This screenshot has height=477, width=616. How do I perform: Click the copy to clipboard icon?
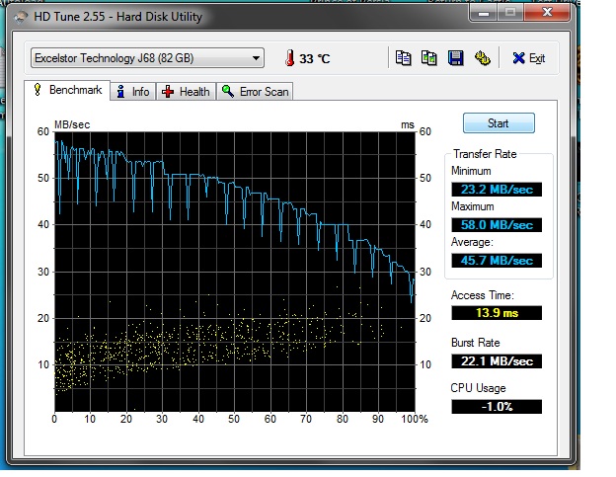click(403, 58)
